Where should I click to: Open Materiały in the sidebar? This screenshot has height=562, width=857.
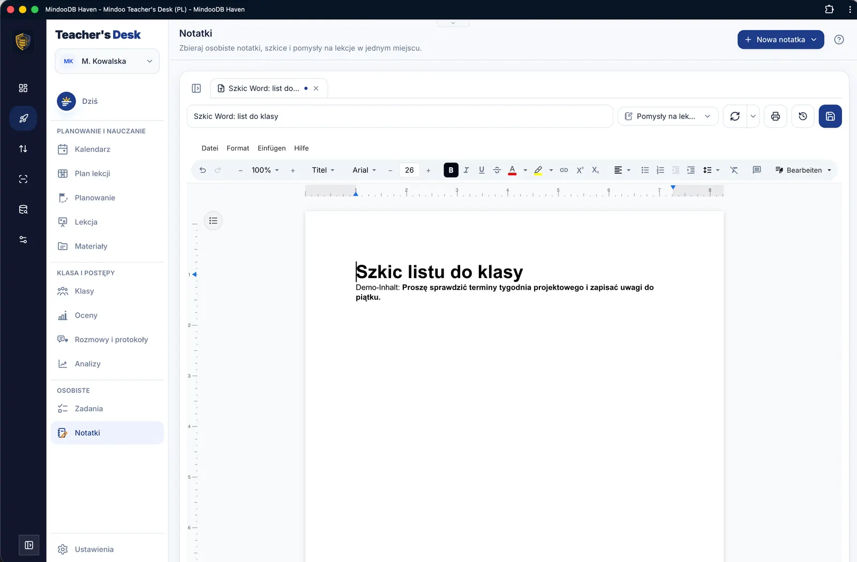(107, 246)
